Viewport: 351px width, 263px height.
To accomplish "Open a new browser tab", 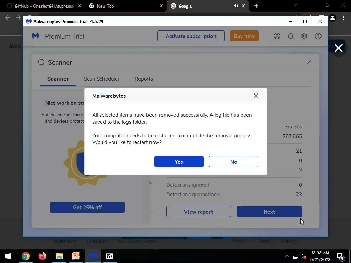I will (x=256, y=6).
